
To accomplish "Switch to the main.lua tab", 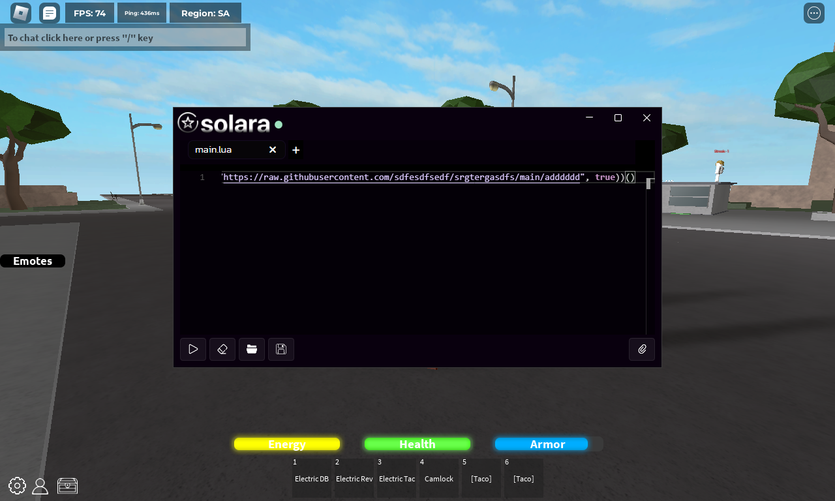I will pos(237,150).
